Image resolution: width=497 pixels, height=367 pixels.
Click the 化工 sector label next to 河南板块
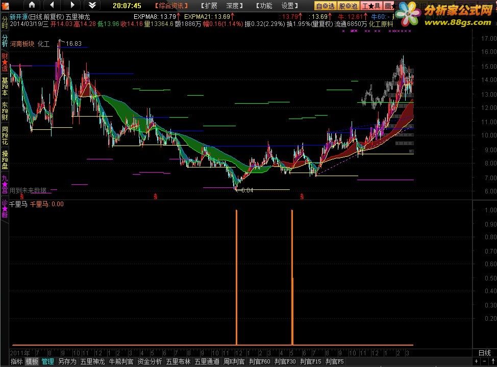pos(44,44)
